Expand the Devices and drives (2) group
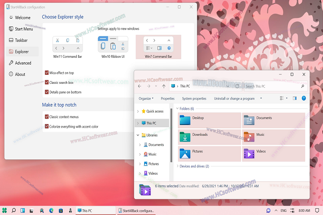This screenshot has width=323, height=215. click(x=177, y=166)
